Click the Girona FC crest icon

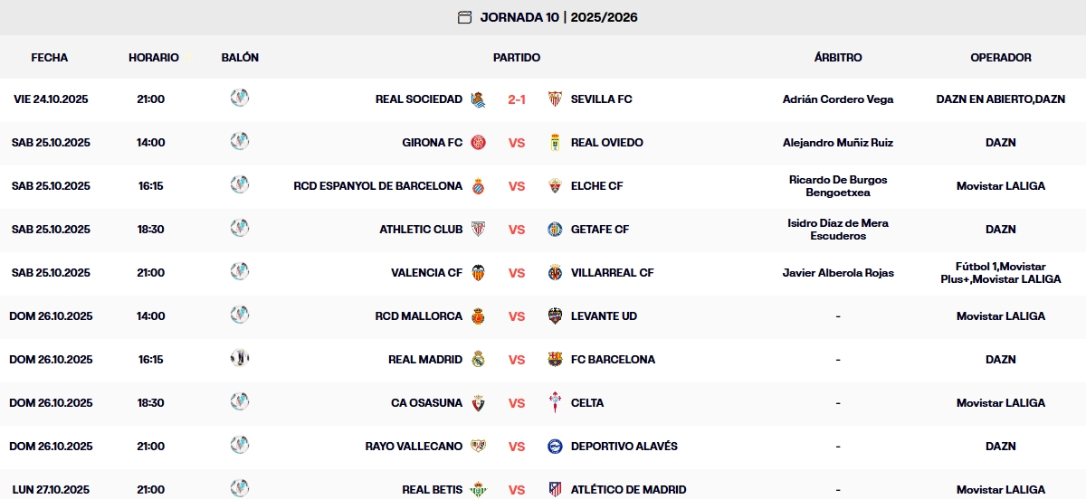479,143
